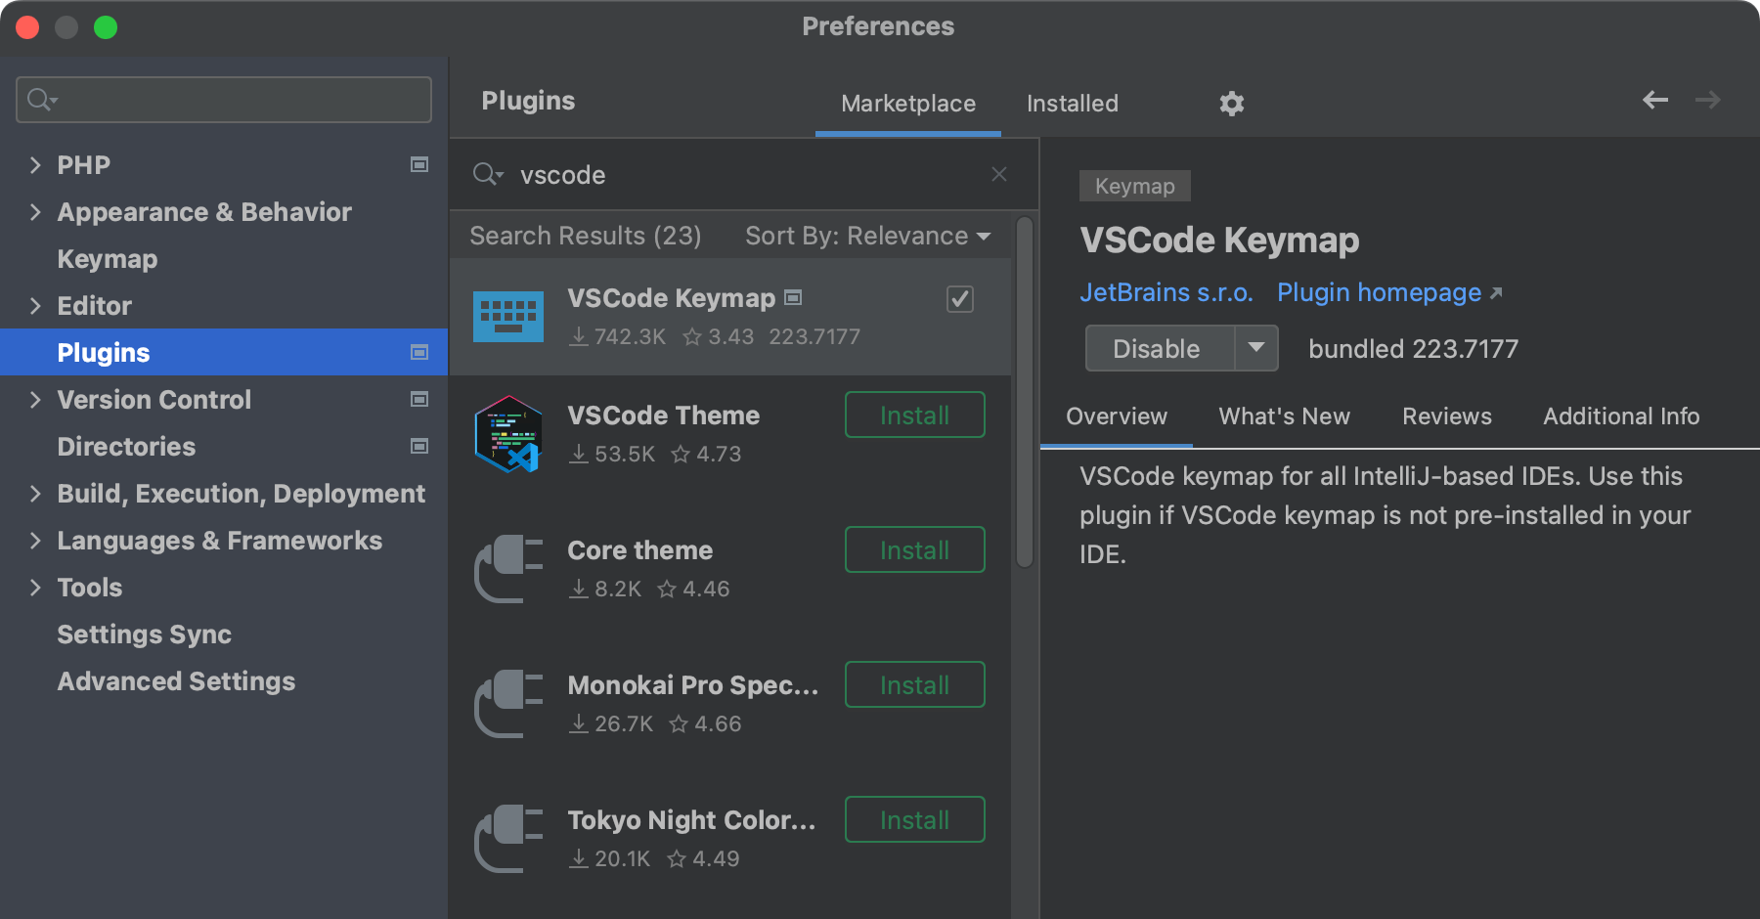This screenshot has width=1760, height=919.
Task: Clear the vscode search with the X
Action: pyautogui.click(x=998, y=174)
